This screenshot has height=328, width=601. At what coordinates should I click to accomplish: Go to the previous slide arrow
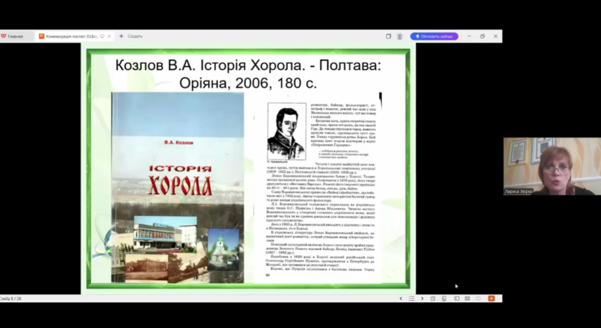(400, 299)
